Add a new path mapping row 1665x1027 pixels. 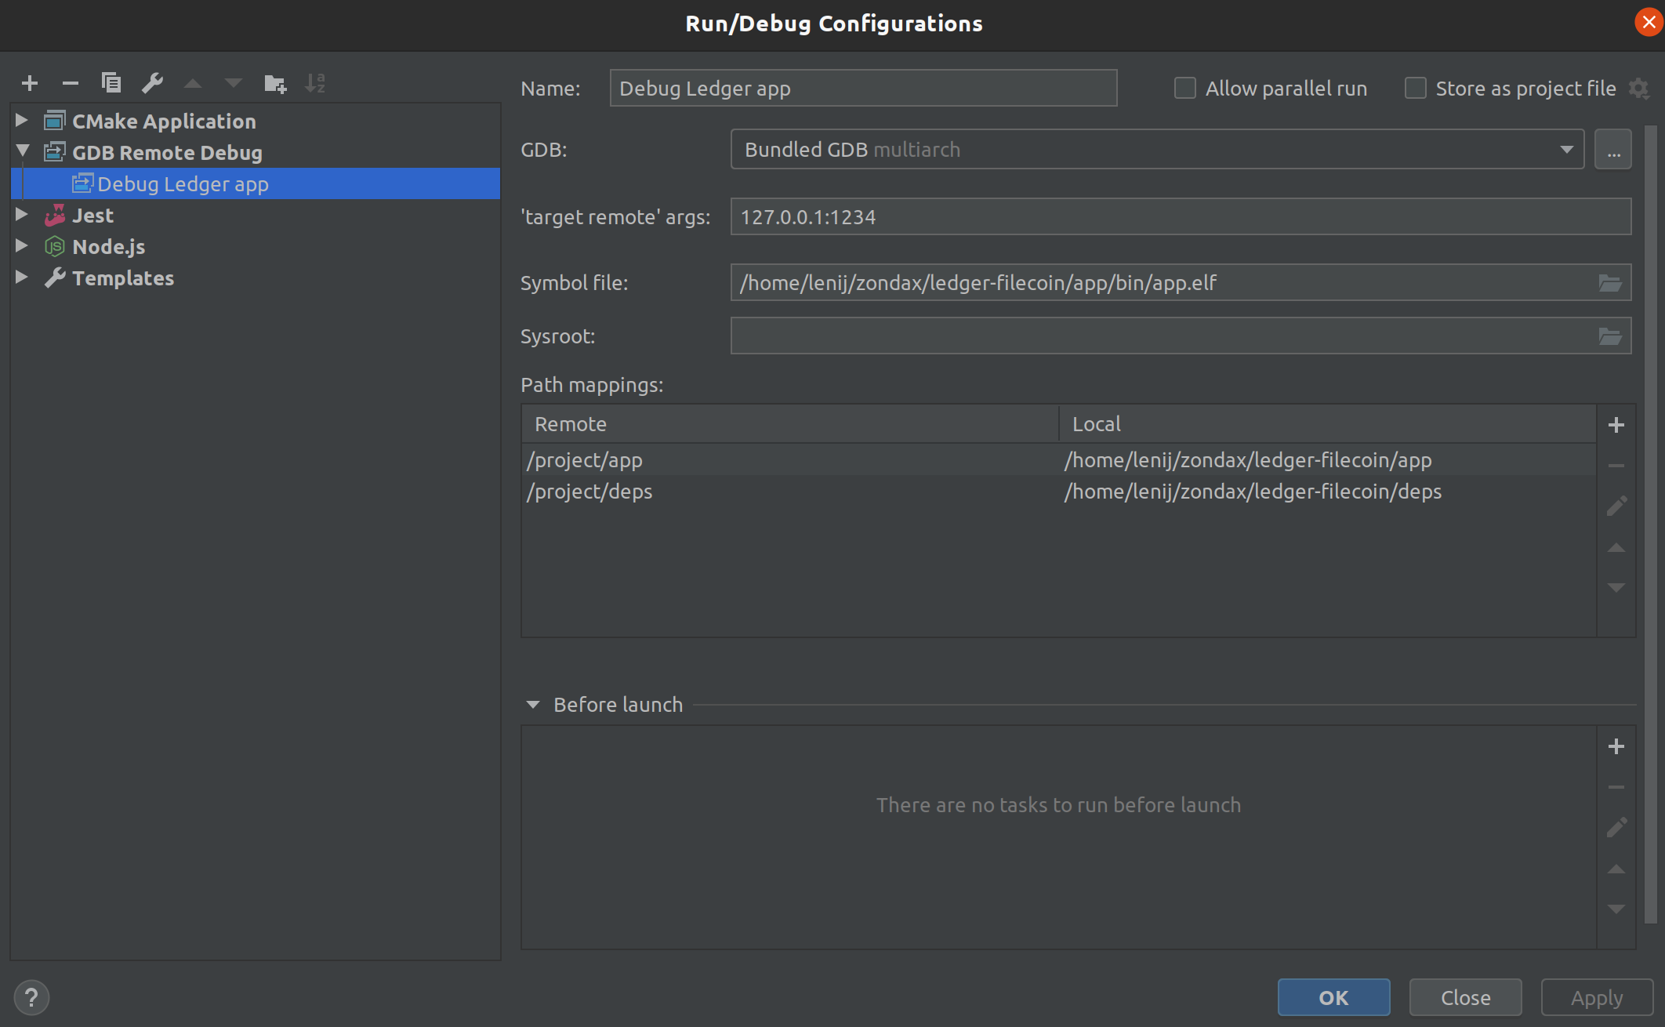pos(1616,425)
